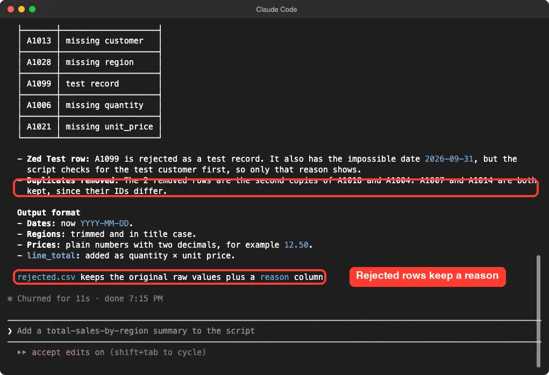Select the line_total label

(x=51, y=256)
